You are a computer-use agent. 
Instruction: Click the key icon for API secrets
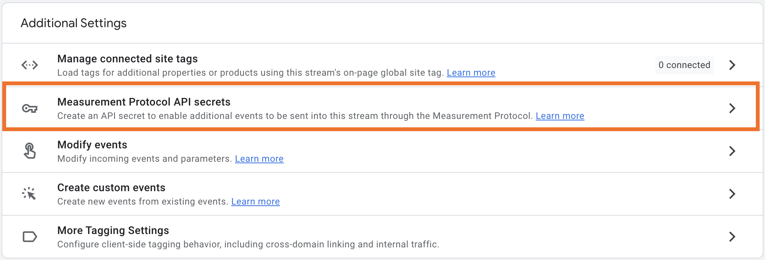coord(29,109)
